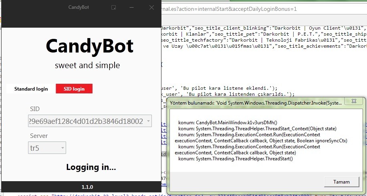Click the 'SID' field label

35,109
